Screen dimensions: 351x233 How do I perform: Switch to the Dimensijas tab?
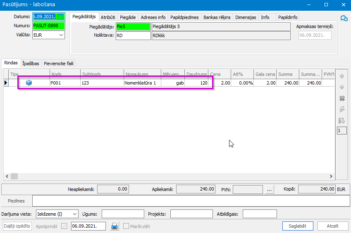(246, 17)
